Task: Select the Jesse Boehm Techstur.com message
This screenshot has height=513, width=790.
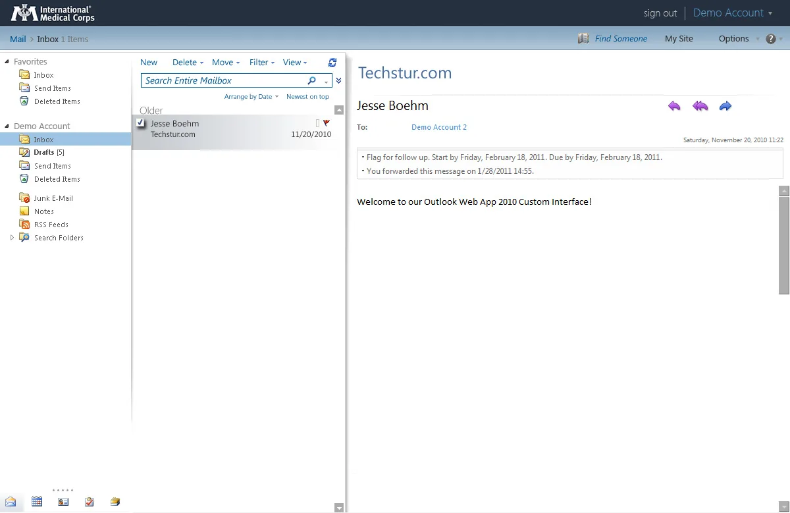Action: pyautogui.click(x=238, y=132)
